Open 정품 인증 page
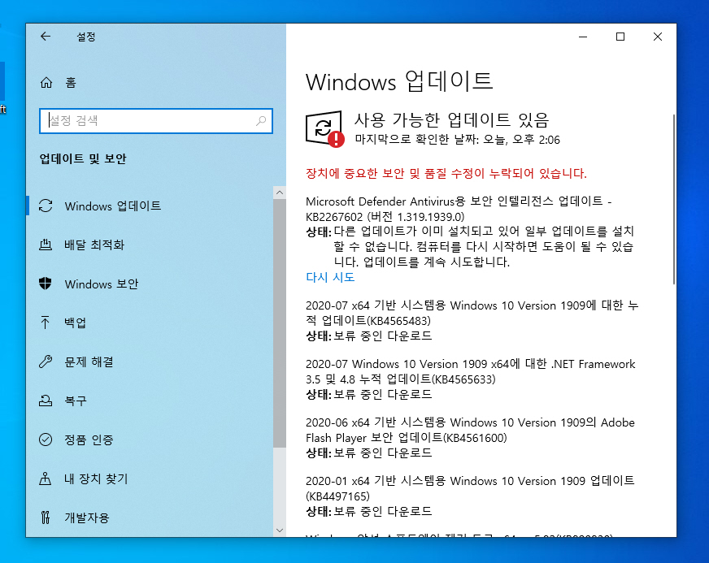Viewport: 709px width, 563px height. point(150,440)
